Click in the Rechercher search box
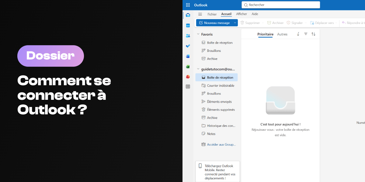 click(x=281, y=5)
